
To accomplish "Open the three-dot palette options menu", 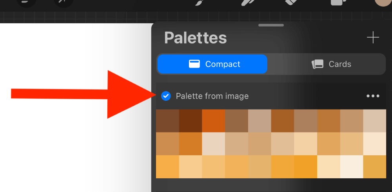I will point(373,96).
